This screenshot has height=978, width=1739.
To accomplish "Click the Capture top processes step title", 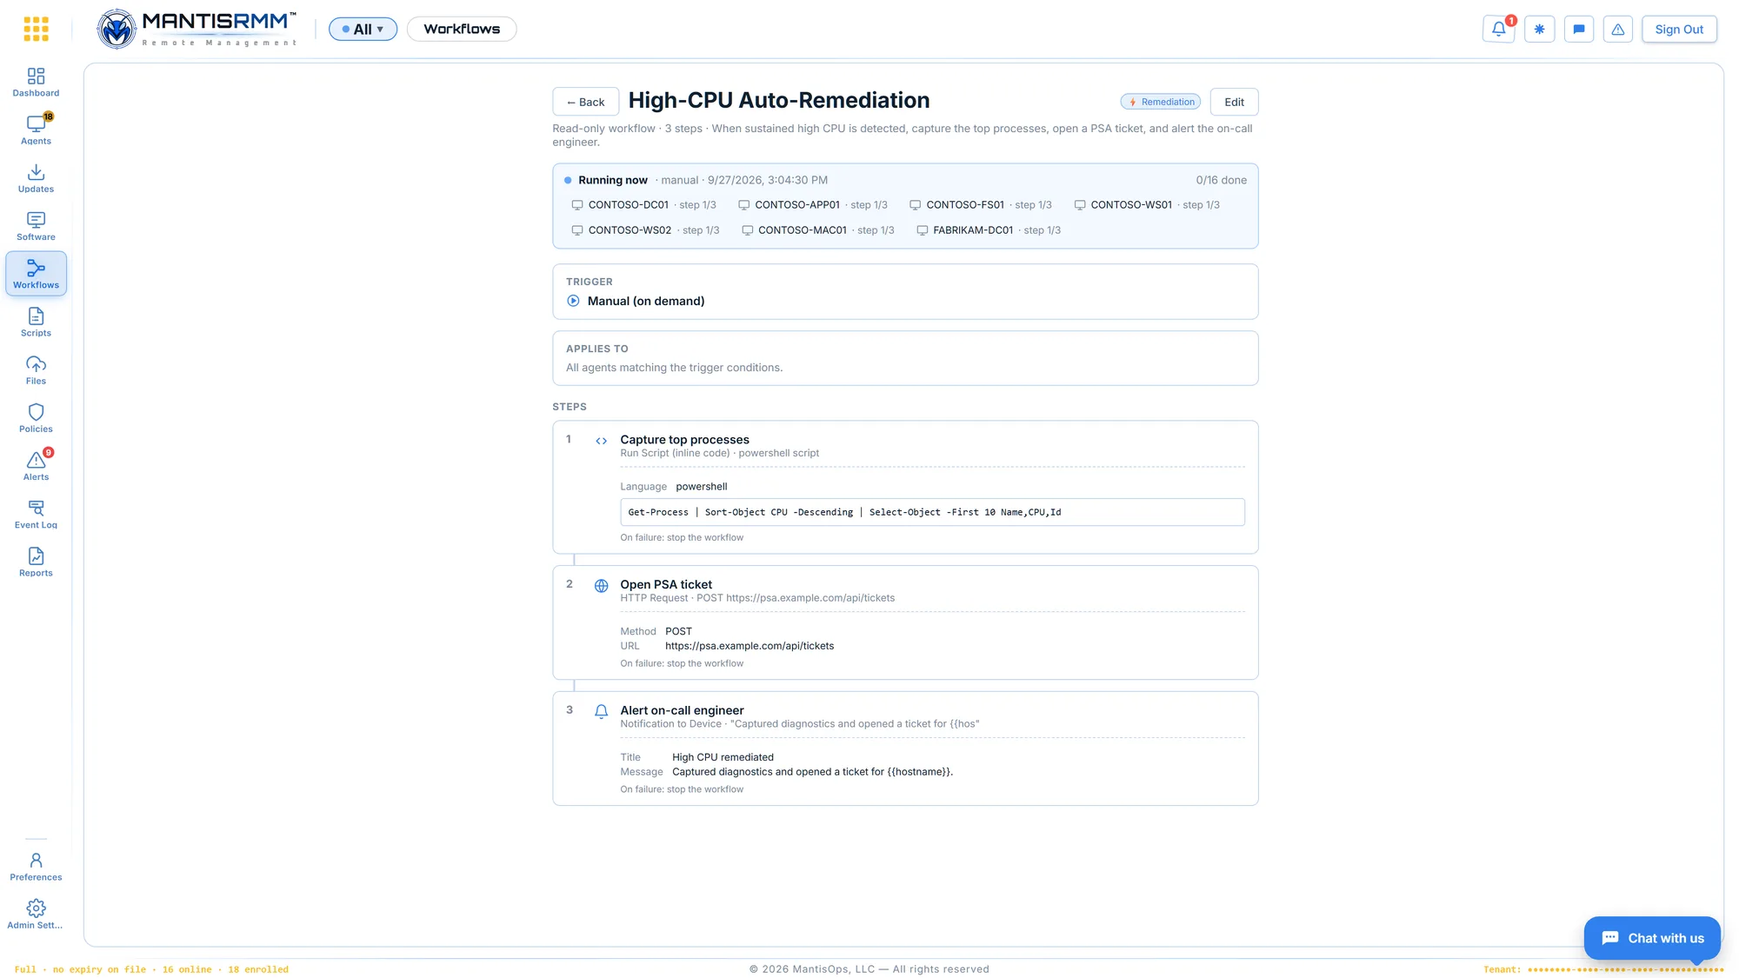I will 684,440.
